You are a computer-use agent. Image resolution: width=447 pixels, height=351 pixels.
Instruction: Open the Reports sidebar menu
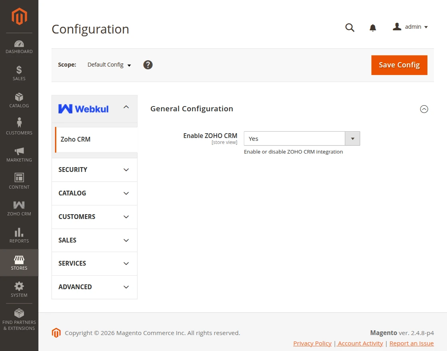(x=19, y=236)
